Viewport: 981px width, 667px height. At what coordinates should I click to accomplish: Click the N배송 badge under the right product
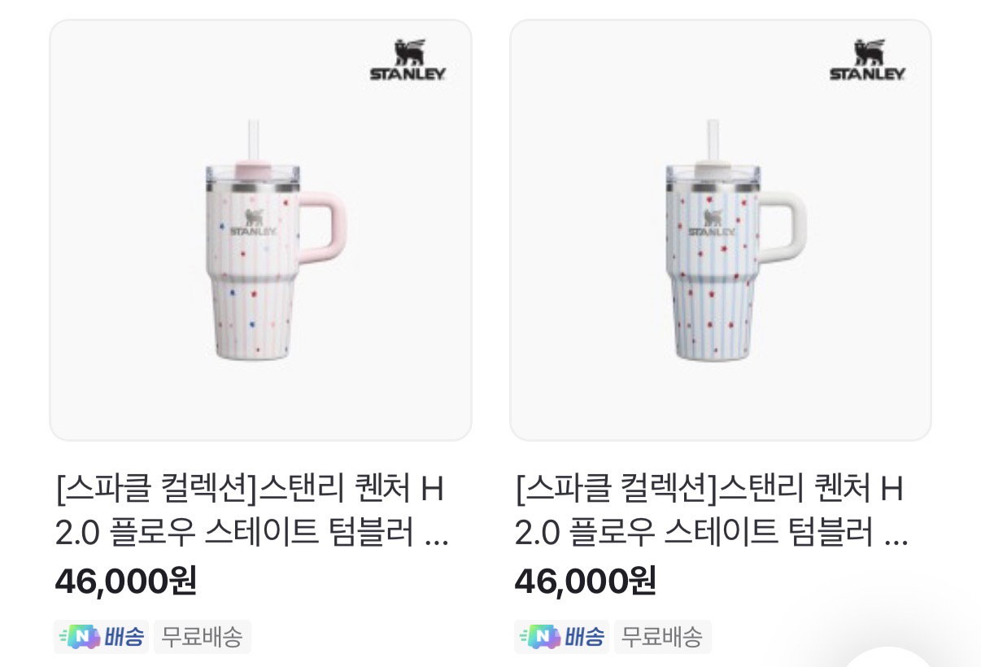pos(561,637)
